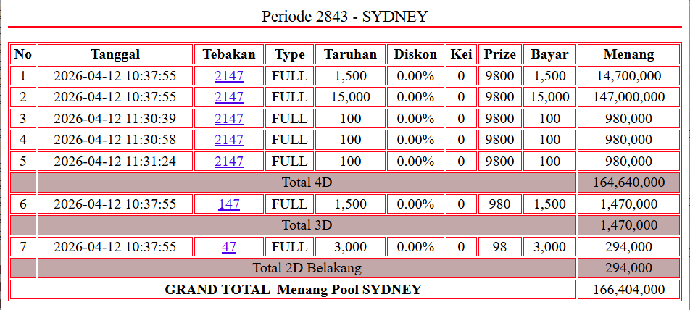Select the 147,000,000 winnings cell
The height and width of the screenshot is (310, 690).
(628, 97)
